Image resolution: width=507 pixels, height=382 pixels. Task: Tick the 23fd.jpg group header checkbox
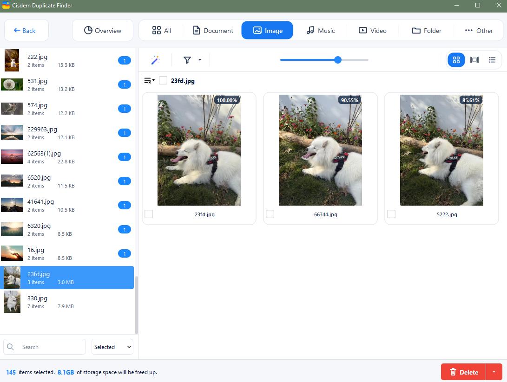click(x=163, y=81)
